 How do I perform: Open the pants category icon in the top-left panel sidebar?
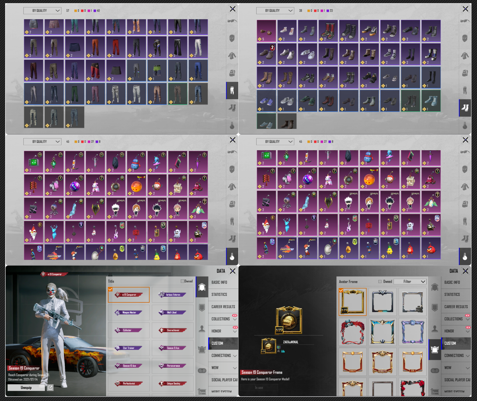[232, 90]
